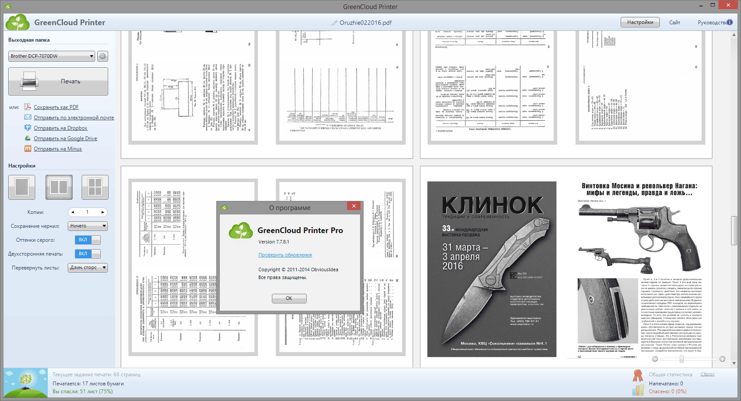741x401 pixels.
Task: Click the PDF icon beside Сохранить как PDF
Action: 28,107
